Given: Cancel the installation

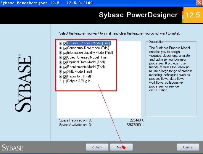Looking at the screenshot, I should tap(188, 147).
